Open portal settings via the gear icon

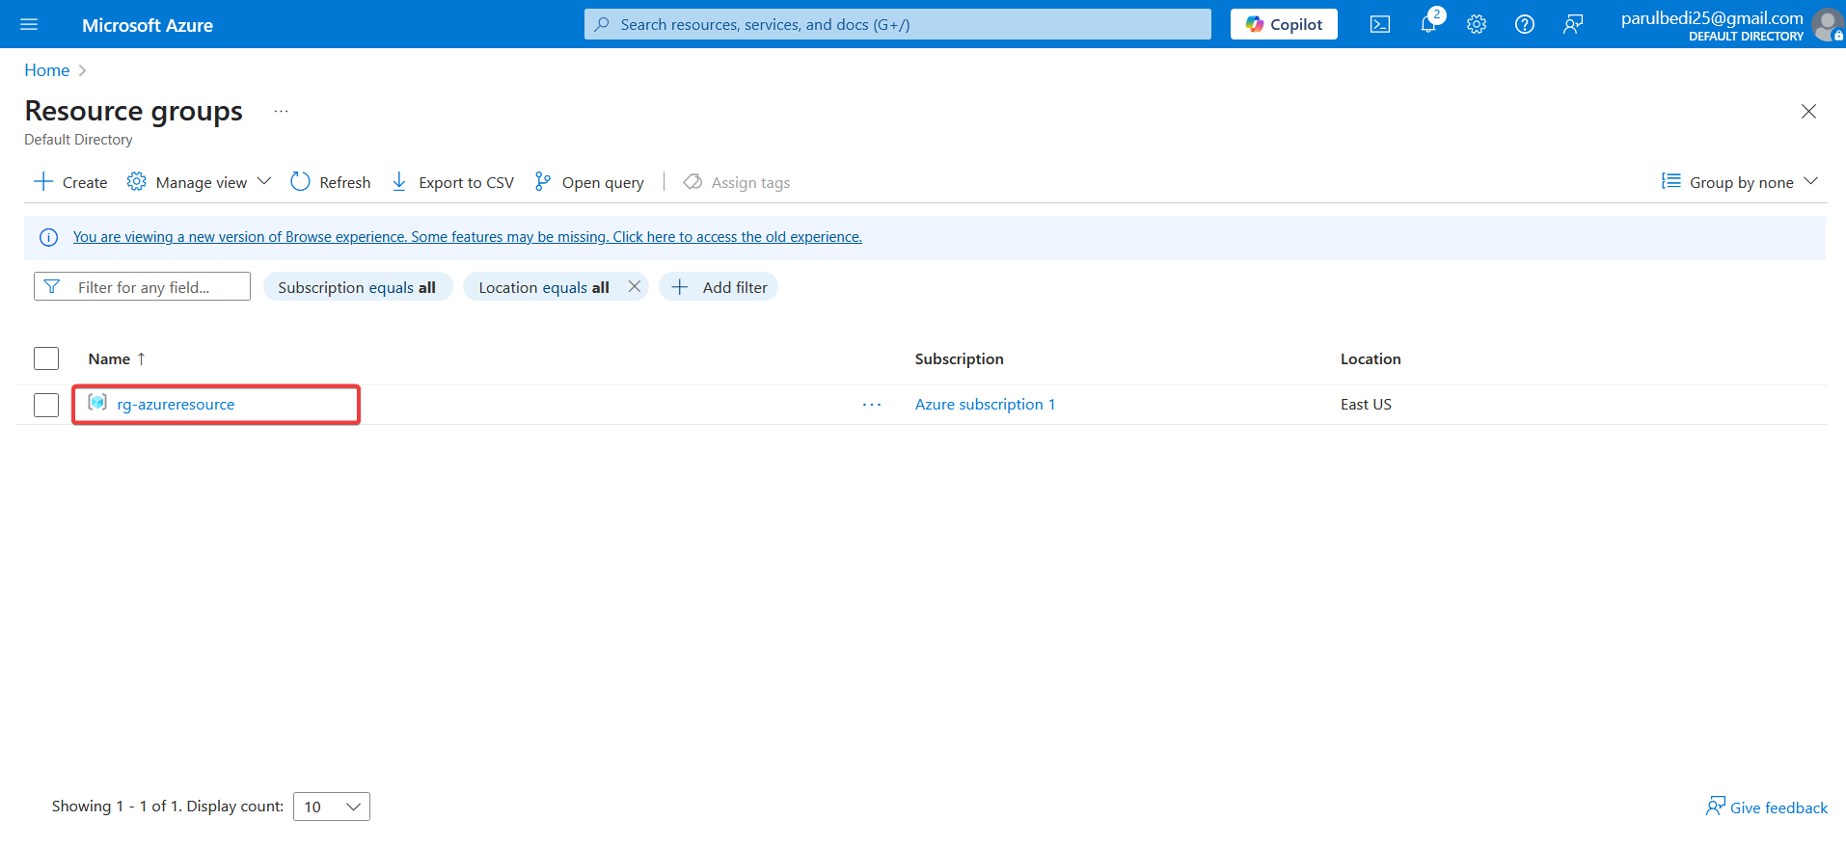point(1477,24)
